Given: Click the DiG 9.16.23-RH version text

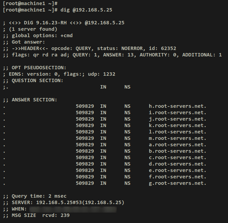Looking at the screenshot, I should (47, 23).
